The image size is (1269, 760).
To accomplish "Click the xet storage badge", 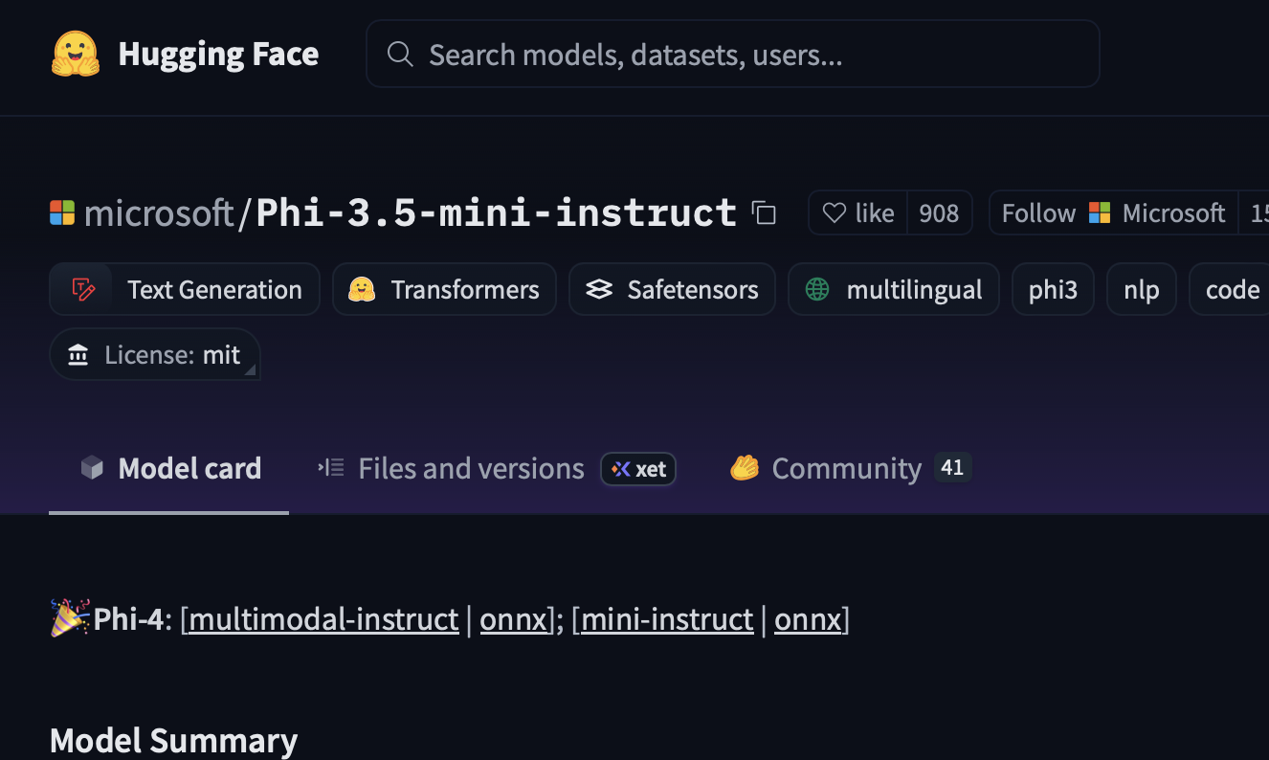I will (639, 469).
